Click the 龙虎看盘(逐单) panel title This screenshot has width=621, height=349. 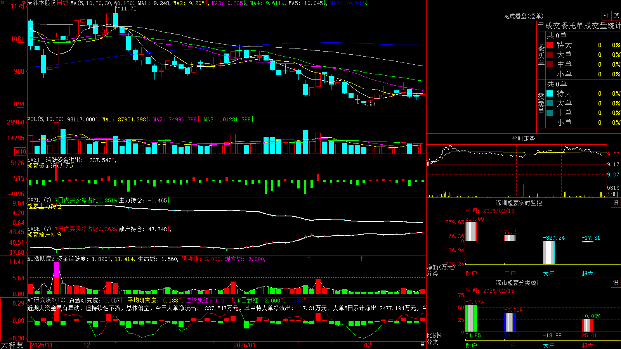tap(523, 16)
